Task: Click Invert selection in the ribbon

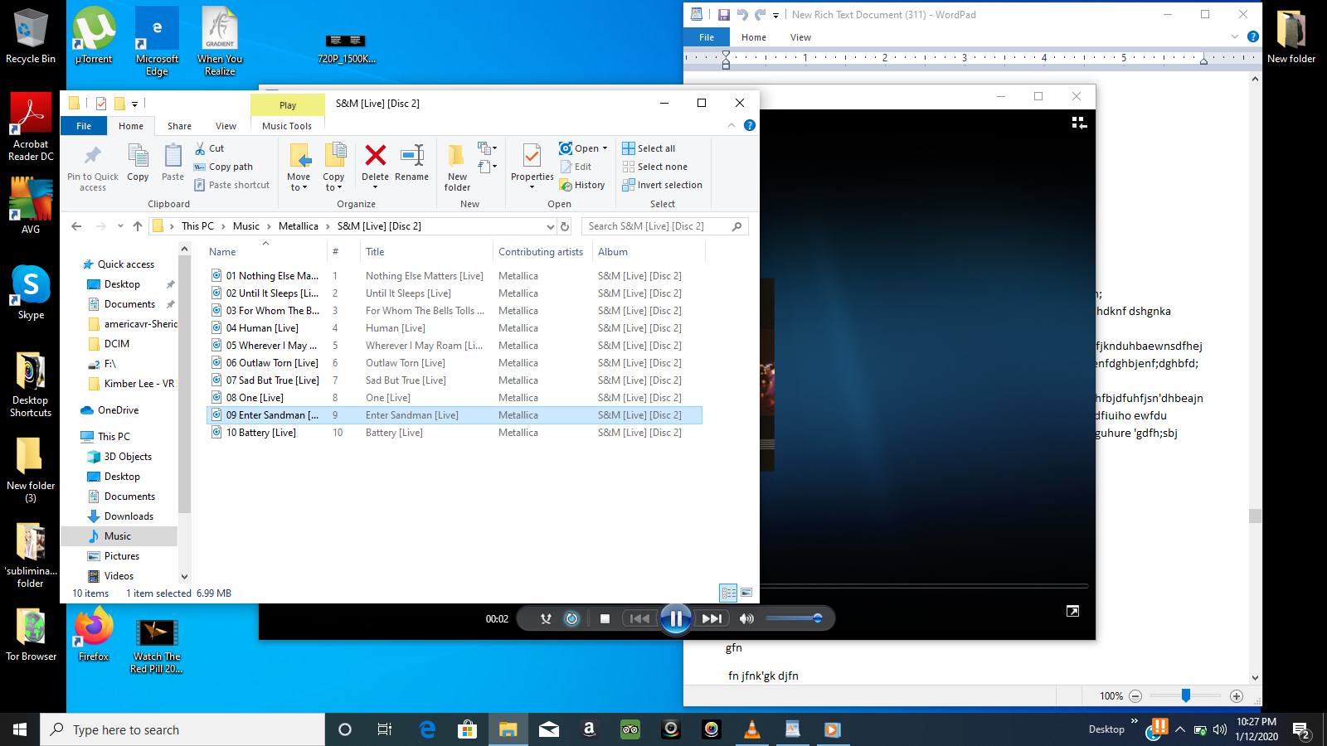Action: [x=662, y=185]
